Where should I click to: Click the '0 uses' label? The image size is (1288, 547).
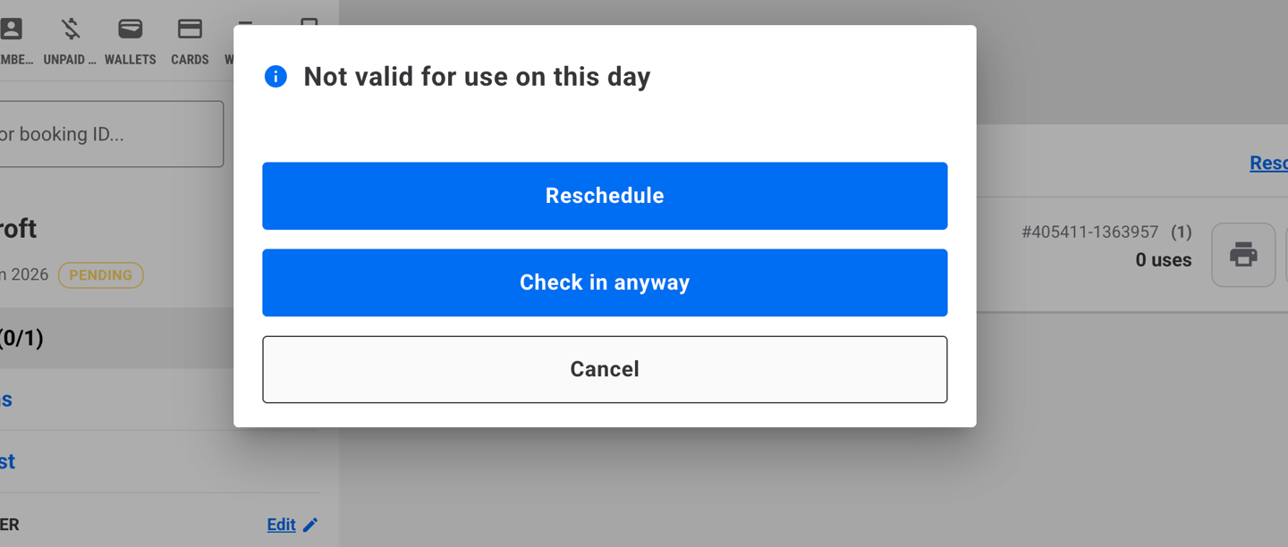click(x=1163, y=260)
